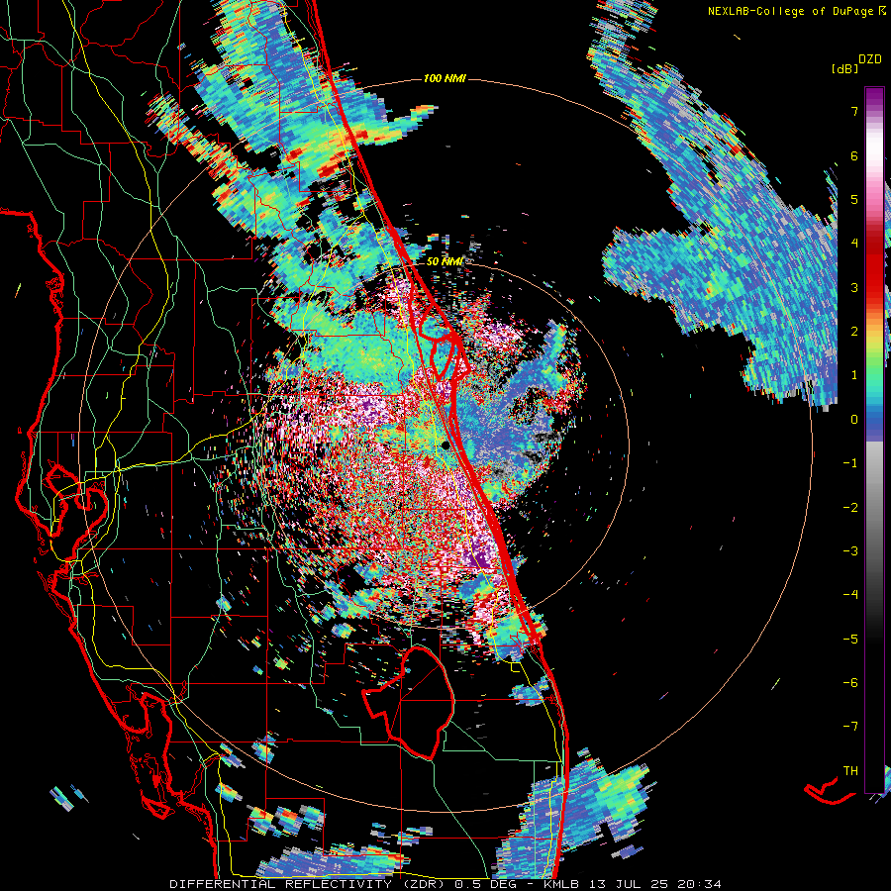Click the 1 value on the color scale
Viewport: 891px width, 891px height.
pyautogui.click(x=854, y=375)
